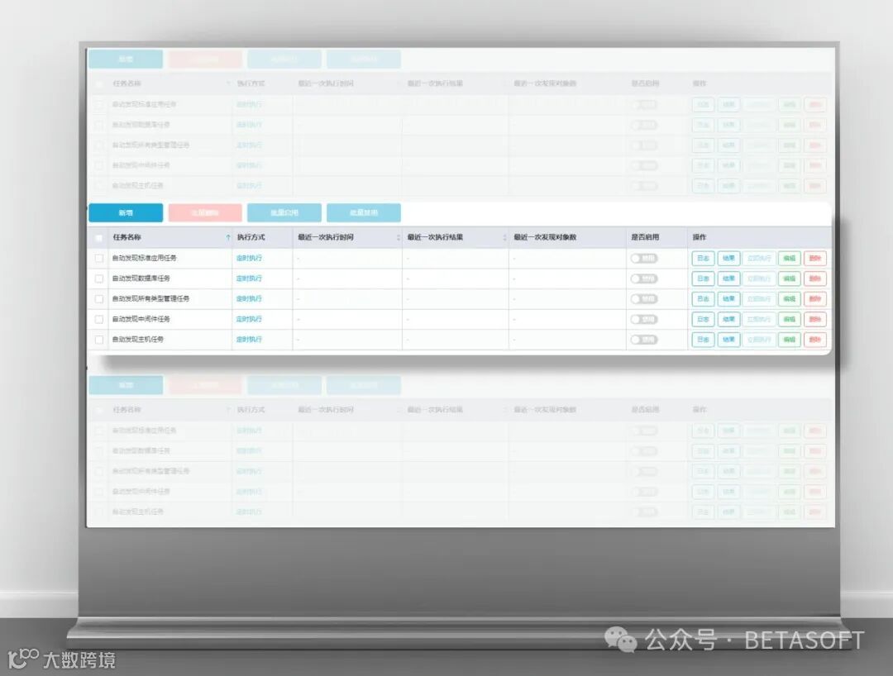Open 结果 for 自动发现主机任务
The height and width of the screenshot is (676, 893).
[729, 340]
